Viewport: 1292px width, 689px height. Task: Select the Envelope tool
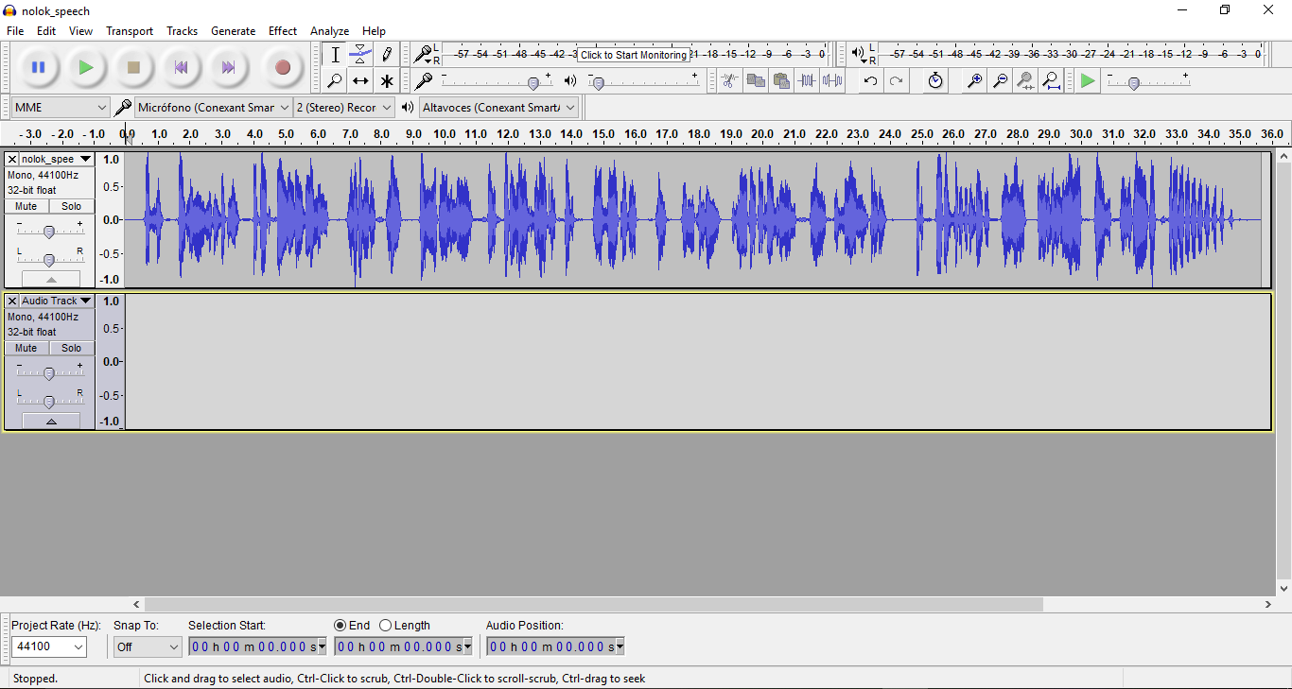tap(360, 54)
